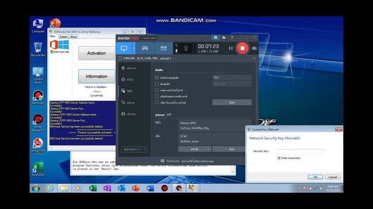Click the Bandicam chat message icon in the footer
This screenshot has height=209, width=373.
pos(163,161)
